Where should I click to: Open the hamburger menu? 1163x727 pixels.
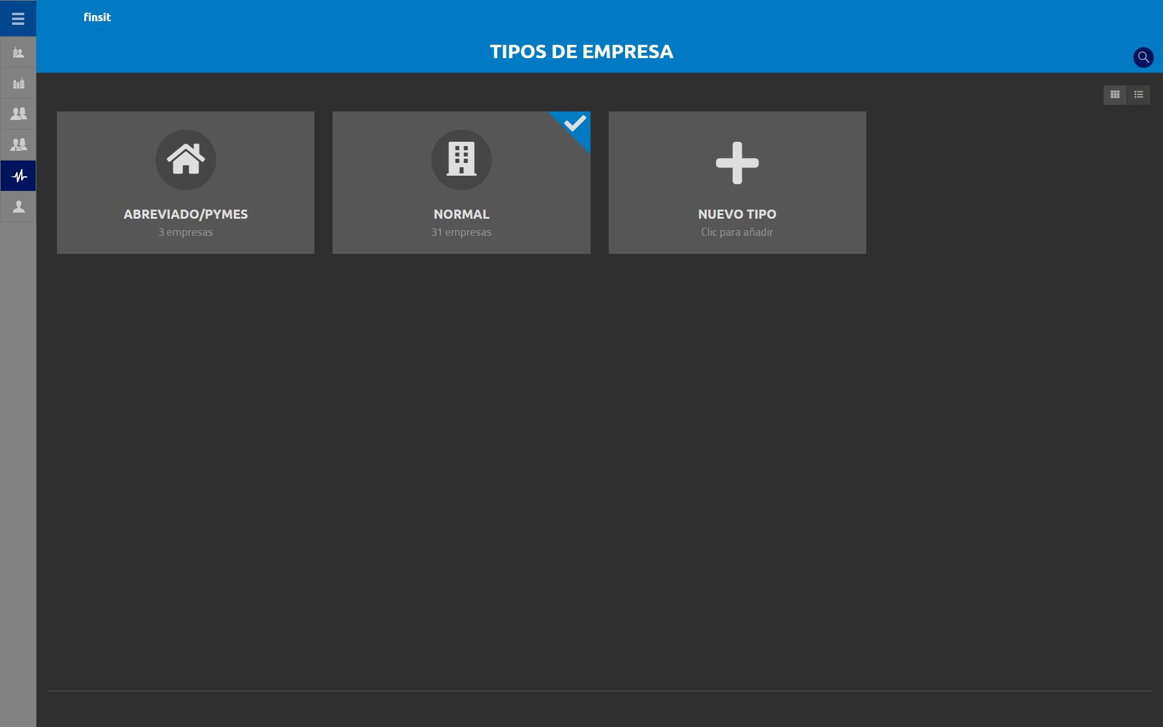18,19
